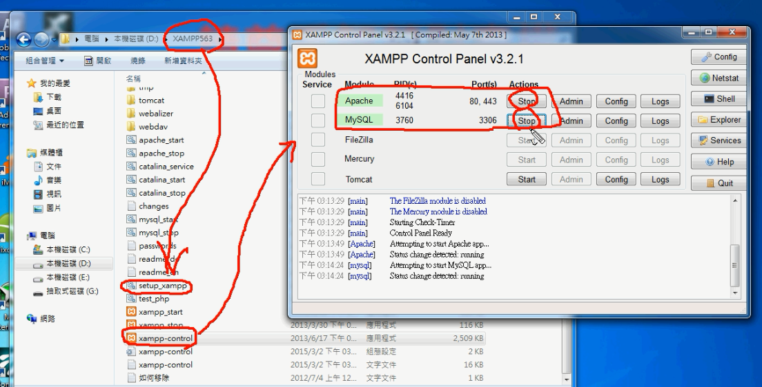Open 圖片 library in sidebar
Screen dimensions: 762x387
coord(48,208)
